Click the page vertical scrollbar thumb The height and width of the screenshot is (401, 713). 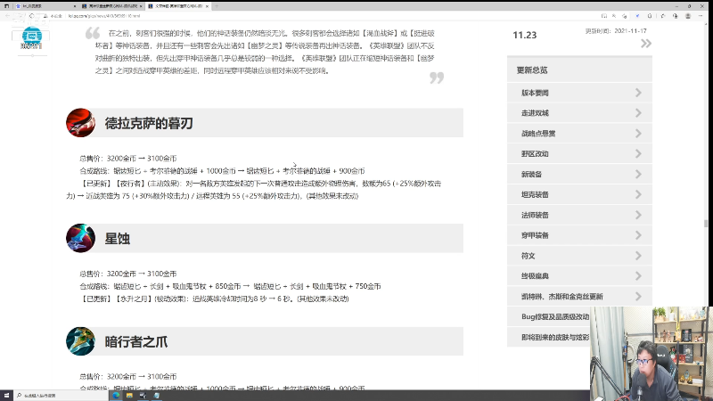706,224
